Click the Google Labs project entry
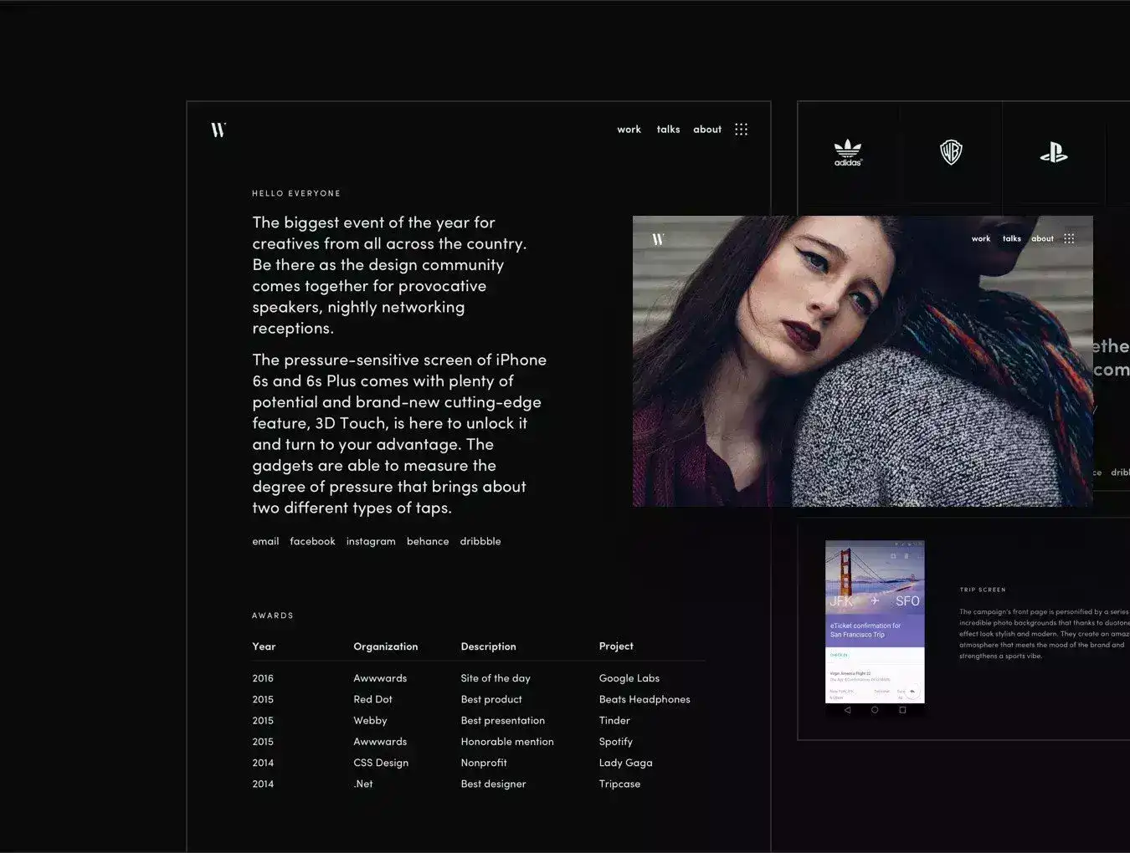1130x853 pixels. click(629, 678)
